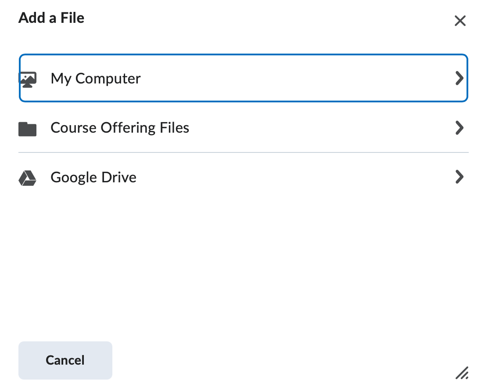
Task: Select the Google Drive icon
Action: 27,177
